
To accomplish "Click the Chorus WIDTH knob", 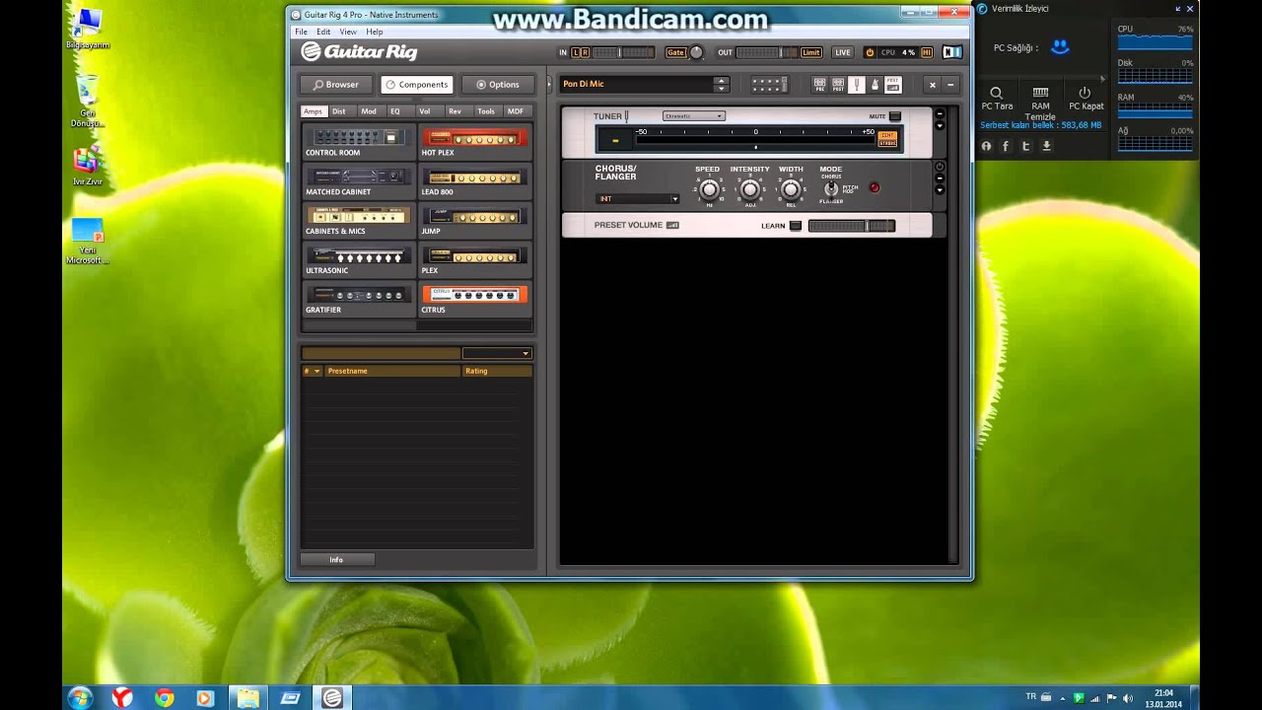I will pos(791,188).
